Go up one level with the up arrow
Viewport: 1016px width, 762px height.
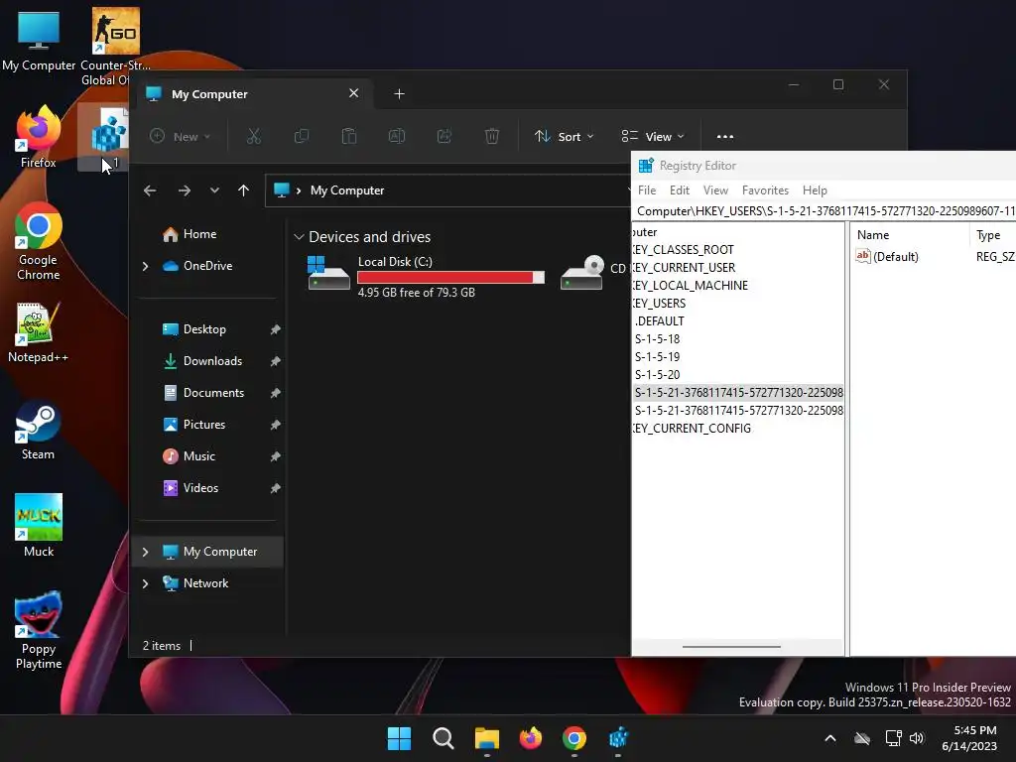(x=244, y=190)
